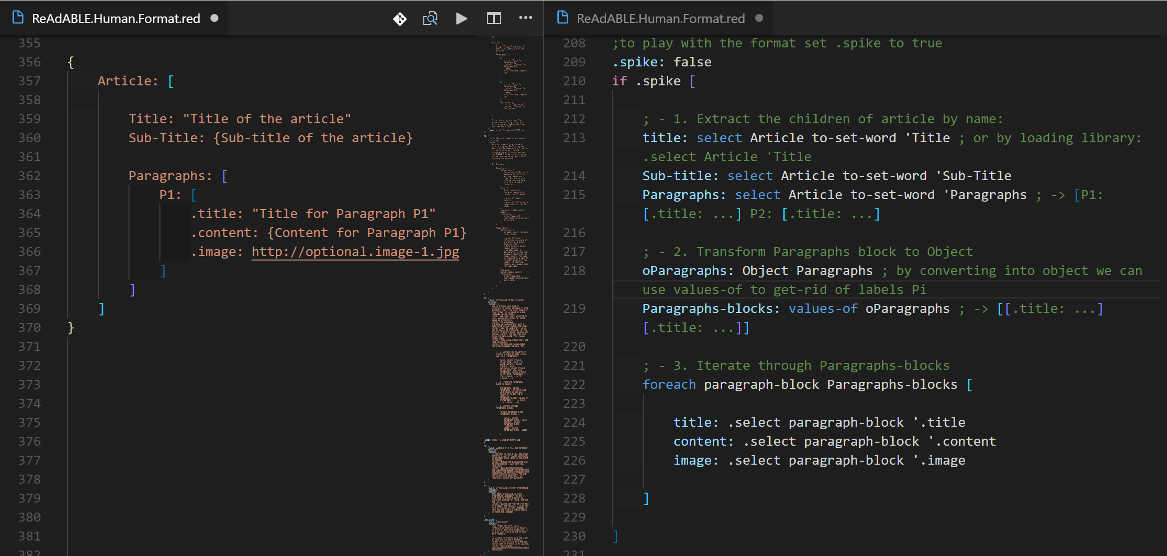The width and height of the screenshot is (1167, 556).
Task: Click the 'content: .select paragraph-block' line
Action: (x=835, y=441)
